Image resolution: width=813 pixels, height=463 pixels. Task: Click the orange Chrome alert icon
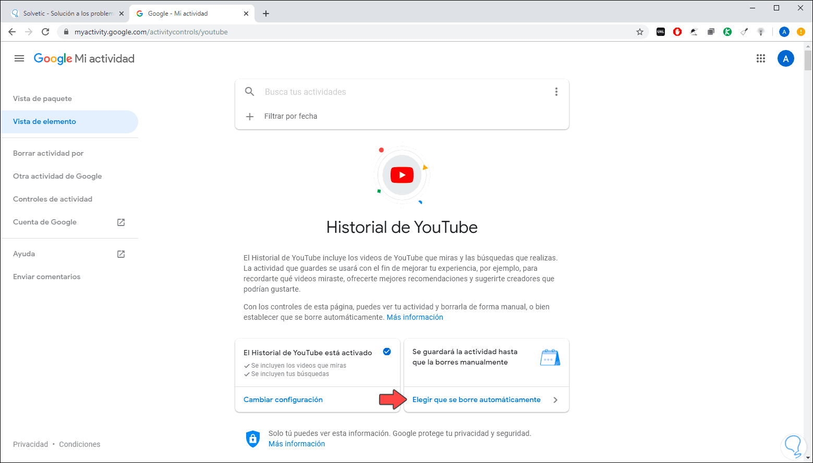tap(801, 32)
